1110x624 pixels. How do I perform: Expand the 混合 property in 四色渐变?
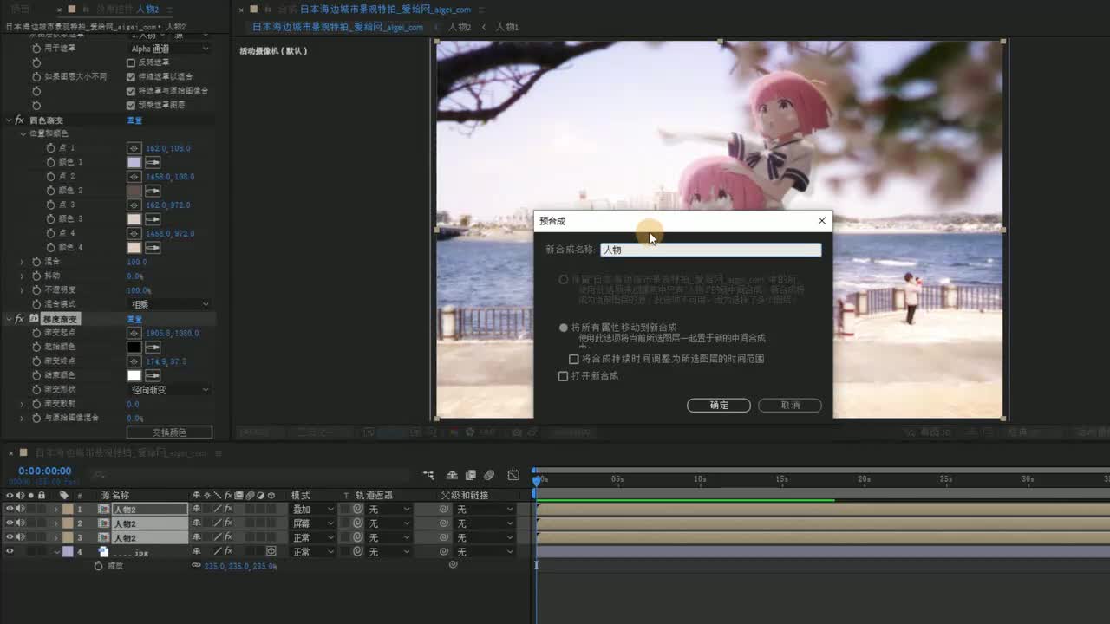(23, 262)
